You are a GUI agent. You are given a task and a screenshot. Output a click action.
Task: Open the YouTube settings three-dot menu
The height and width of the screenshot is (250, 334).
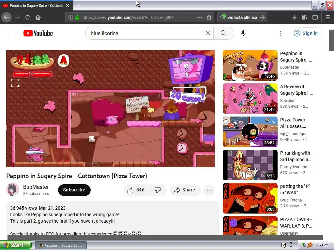tap(281, 33)
